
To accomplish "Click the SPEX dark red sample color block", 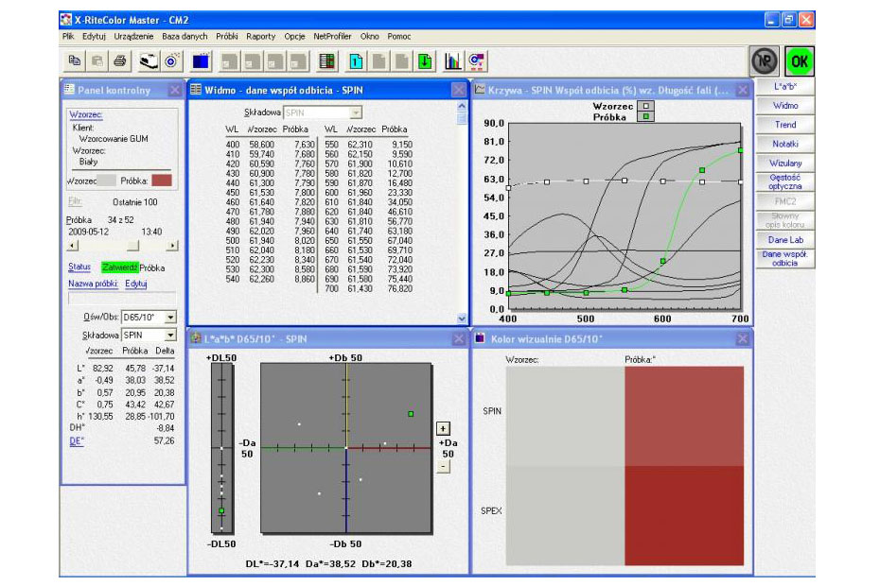I will click(x=684, y=515).
